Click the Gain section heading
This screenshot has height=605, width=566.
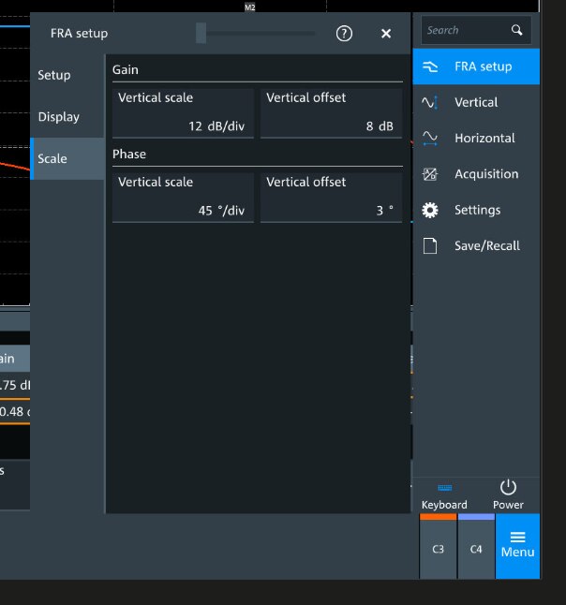[x=125, y=70]
